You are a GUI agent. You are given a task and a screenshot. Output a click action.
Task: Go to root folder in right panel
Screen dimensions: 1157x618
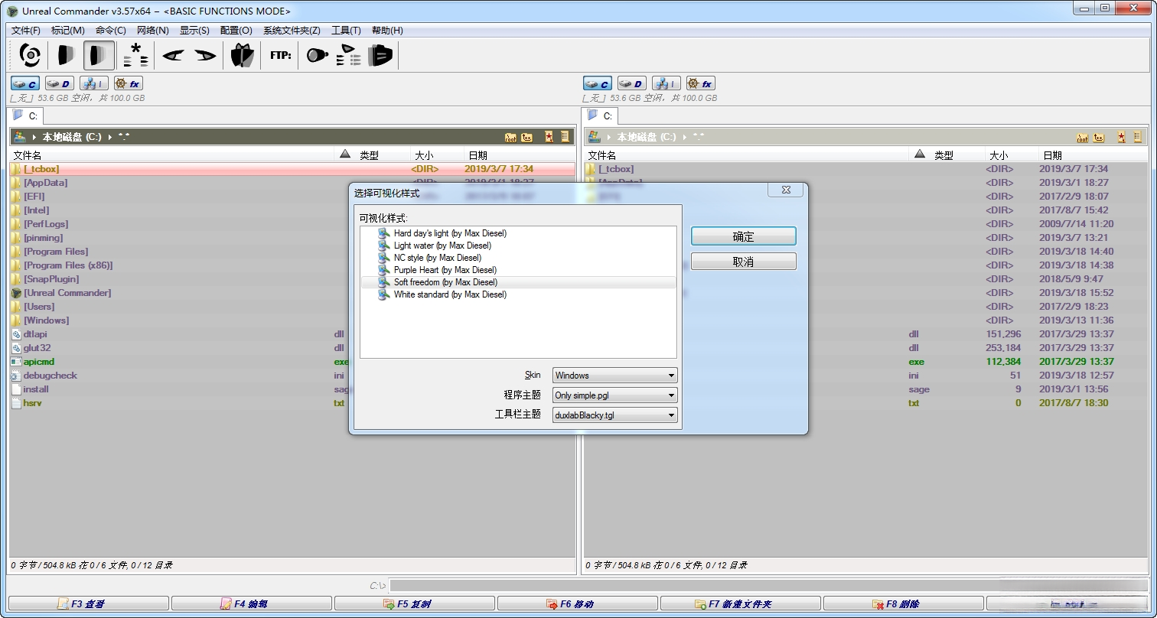[x=1083, y=137]
